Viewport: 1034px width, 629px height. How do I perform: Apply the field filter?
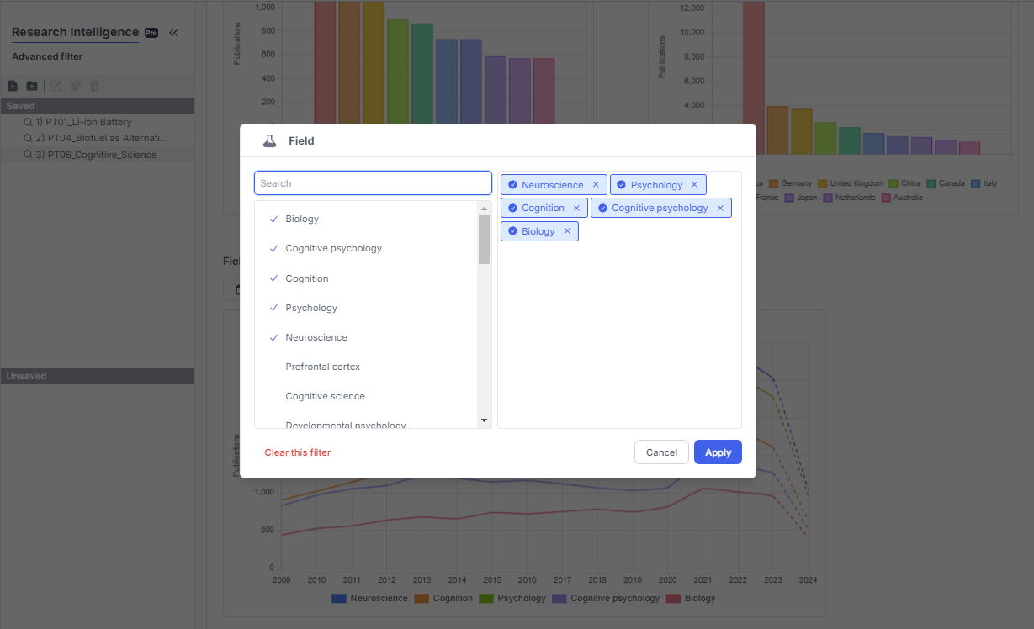coord(717,452)
